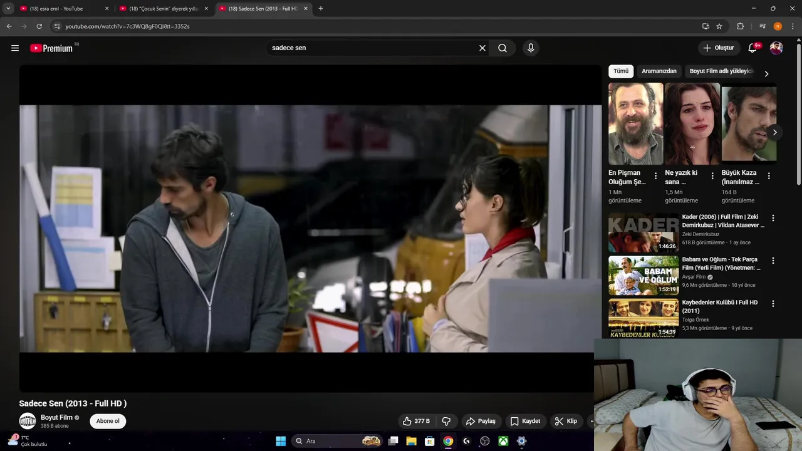The width and height of the screenshot is (802, 451).
Task: Select the Tümü filter chip
Action: click(621, 71)
